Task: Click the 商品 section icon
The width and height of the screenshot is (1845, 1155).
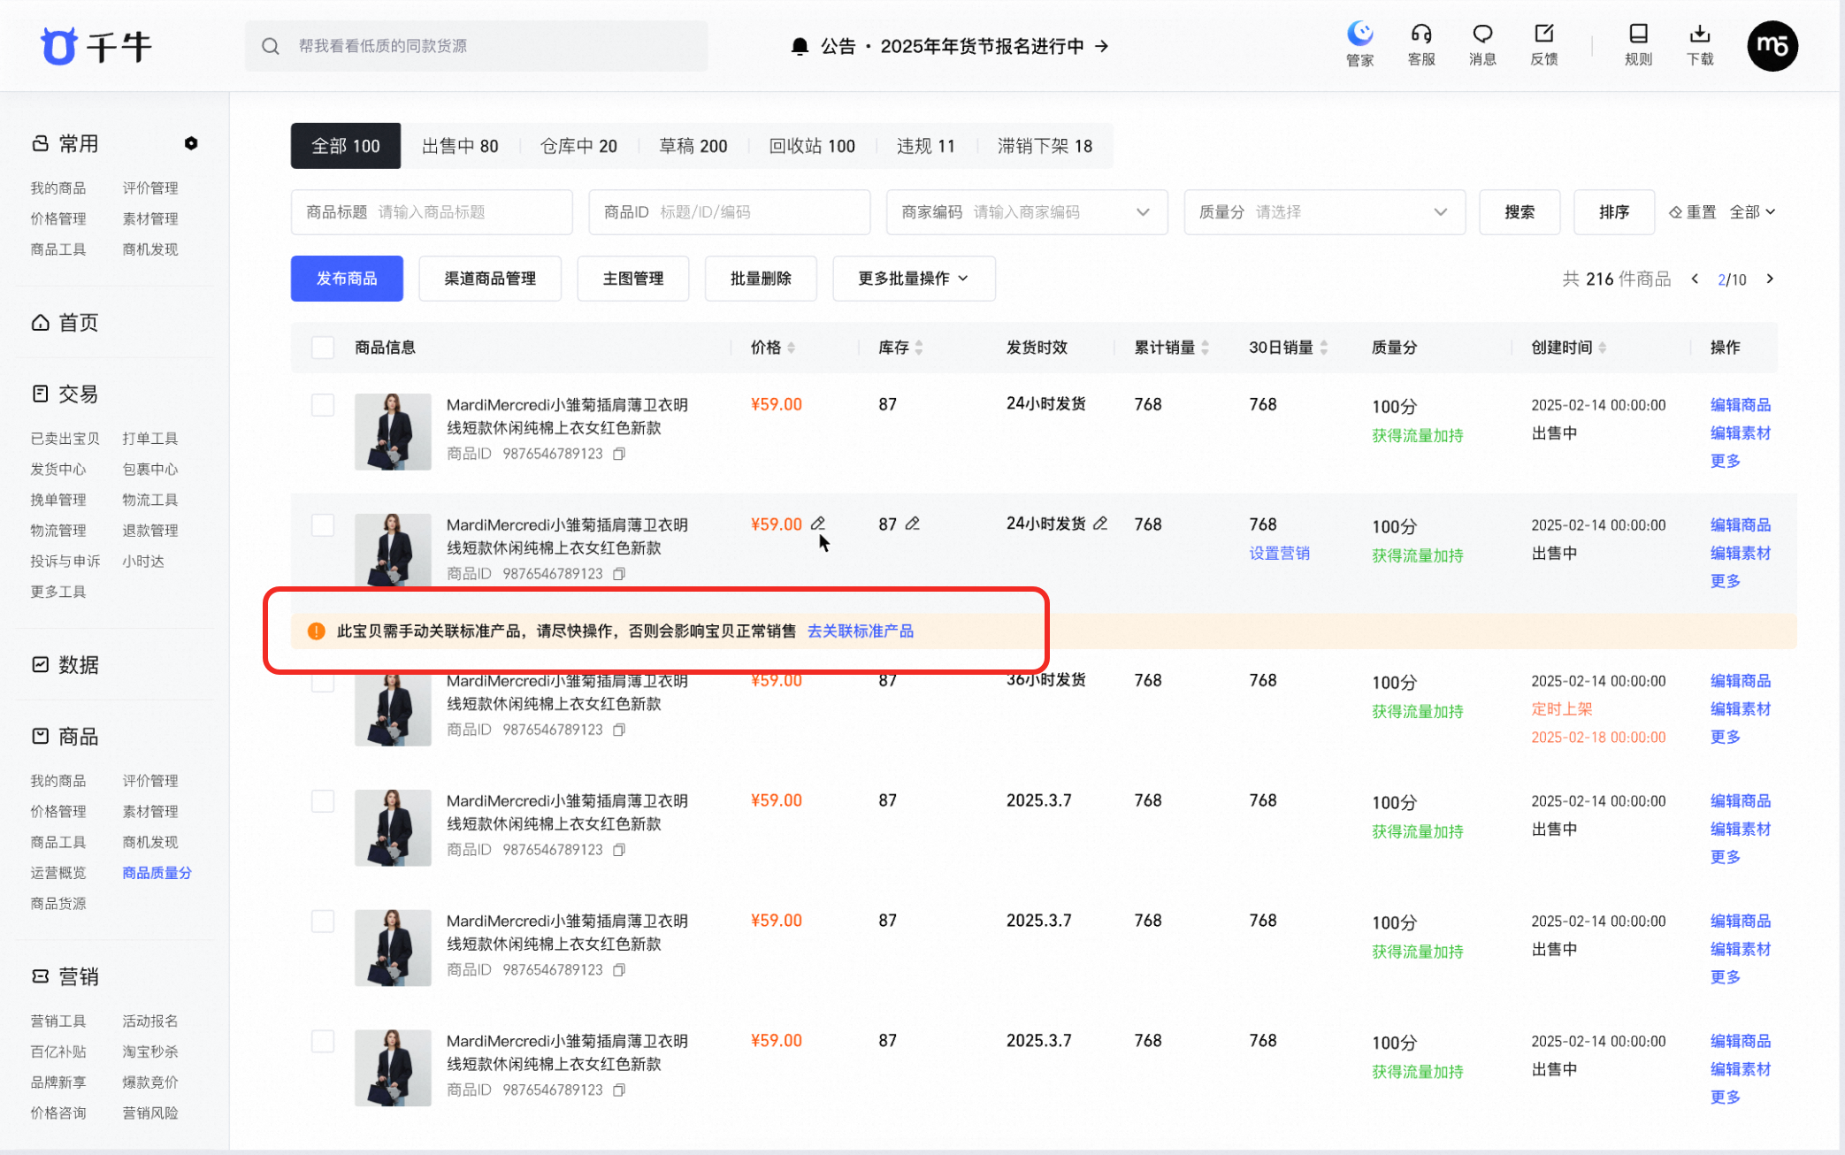Action: (41, 736)
